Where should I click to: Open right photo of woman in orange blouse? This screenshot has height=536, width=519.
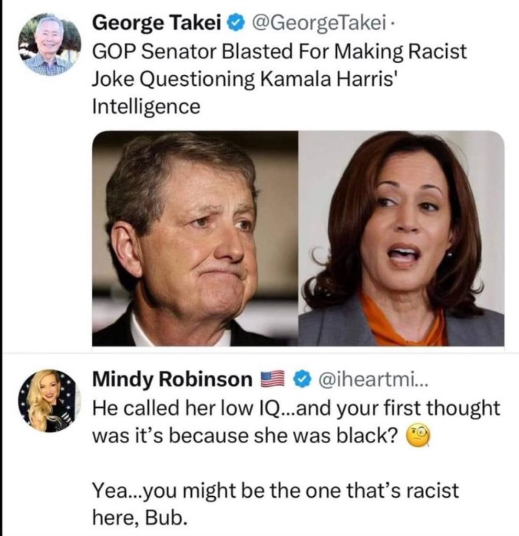pos(402,238)
